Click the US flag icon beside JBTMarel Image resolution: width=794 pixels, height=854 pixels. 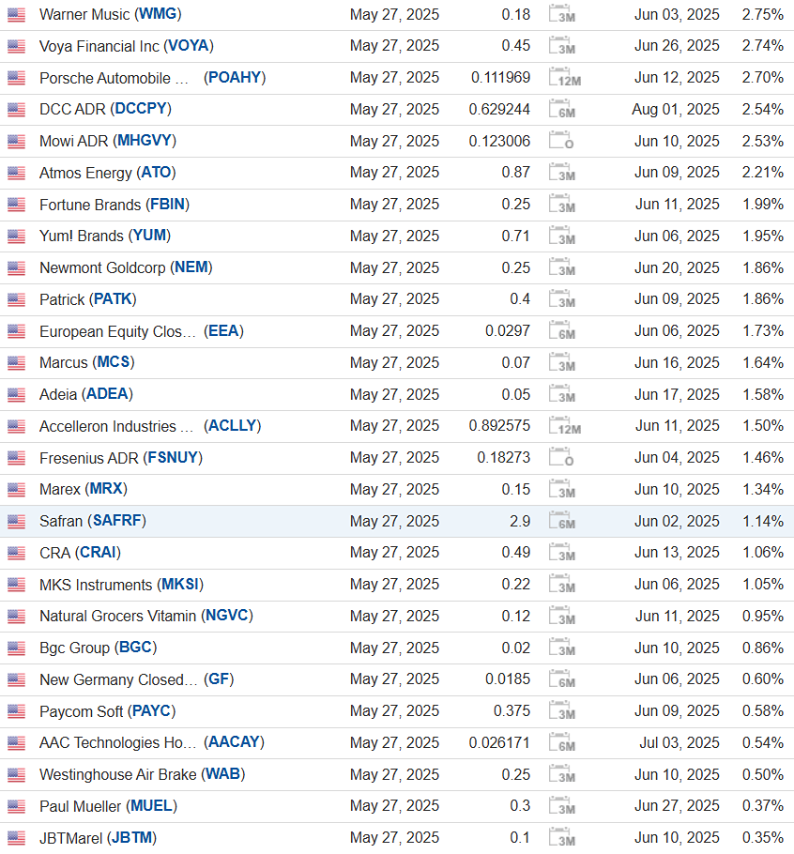16,838
